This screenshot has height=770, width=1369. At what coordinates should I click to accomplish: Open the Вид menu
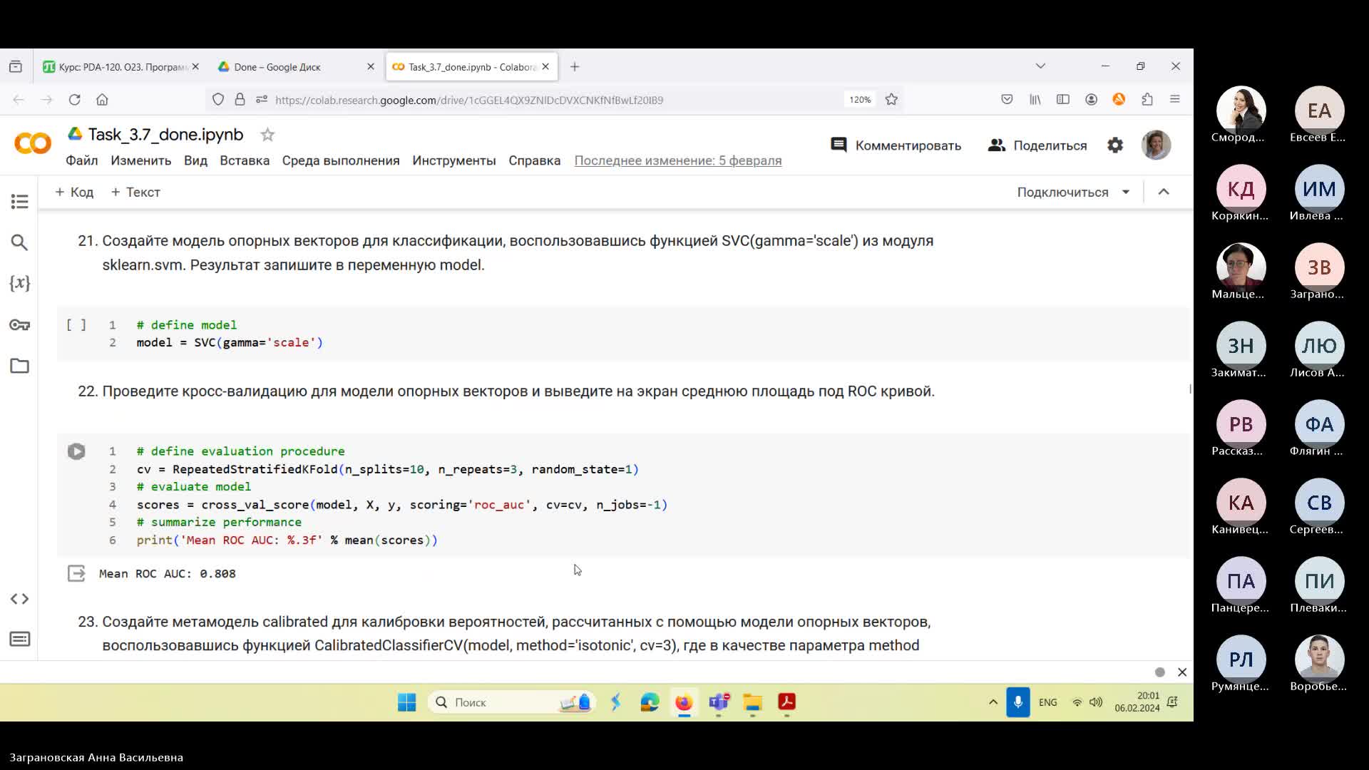coord(195,160)
